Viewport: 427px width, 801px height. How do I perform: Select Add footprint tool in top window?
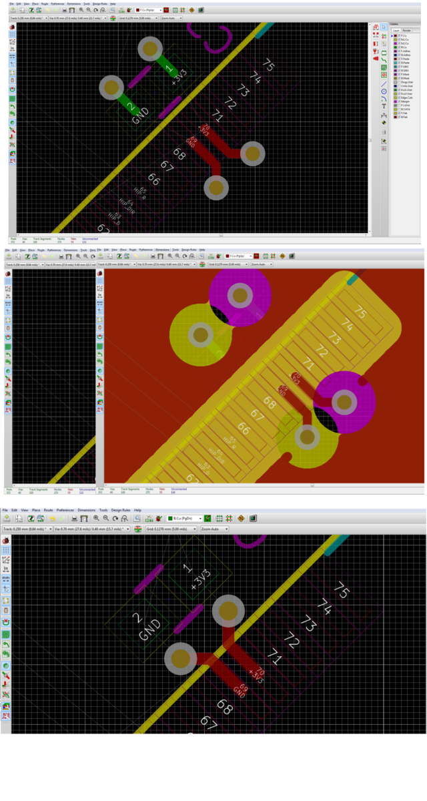tap(384, 53)
